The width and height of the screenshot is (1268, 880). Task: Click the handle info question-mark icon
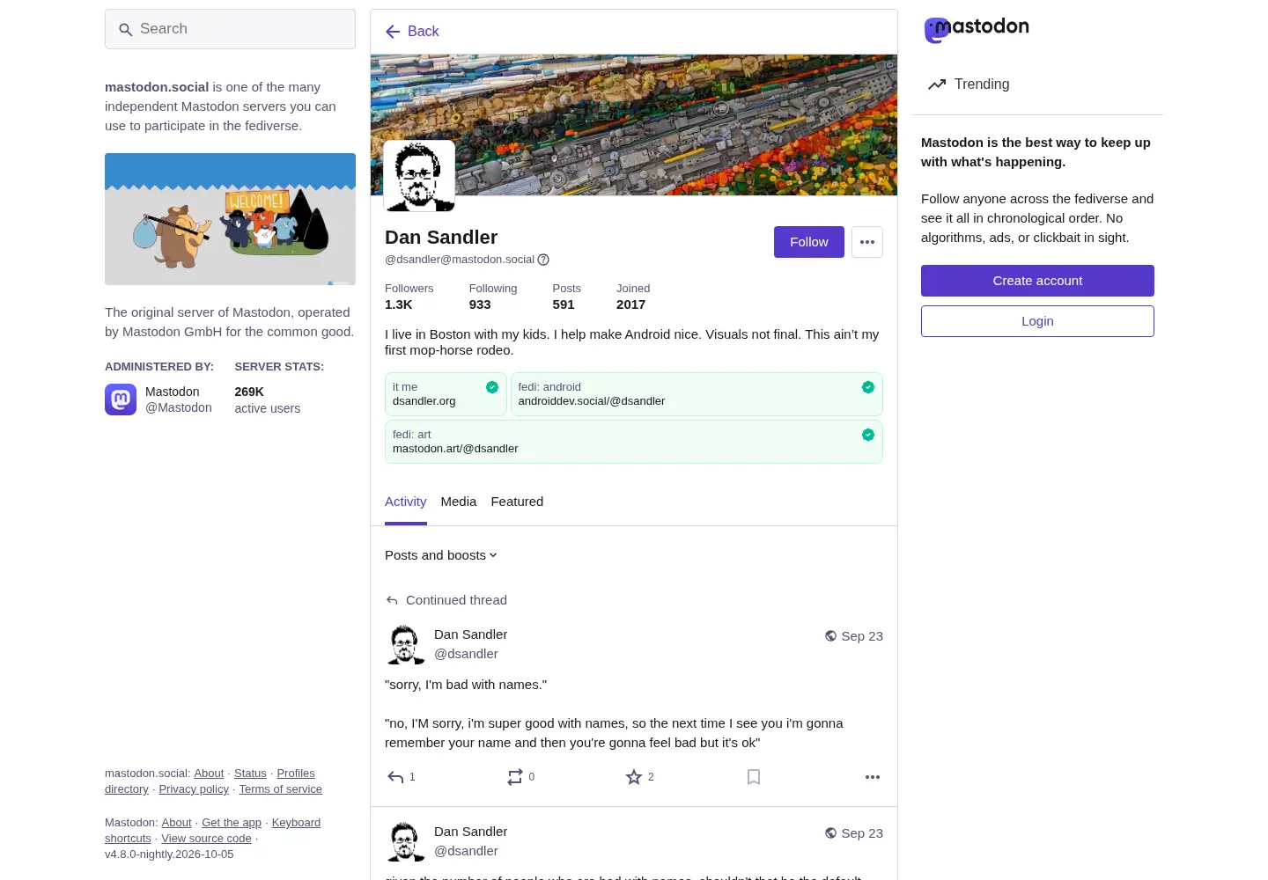pos(543,260)
